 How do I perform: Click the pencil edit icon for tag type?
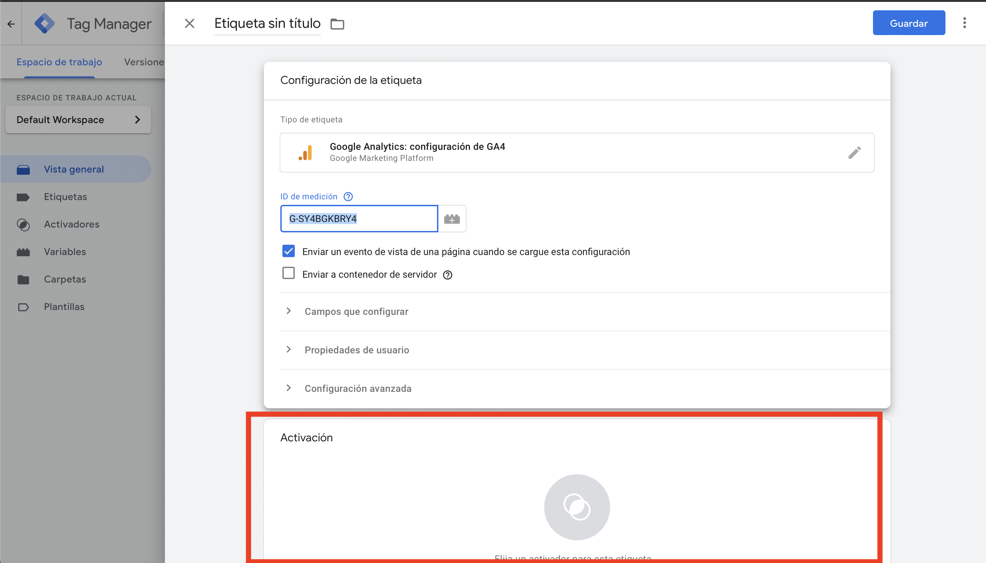click(x=854, y=152)
